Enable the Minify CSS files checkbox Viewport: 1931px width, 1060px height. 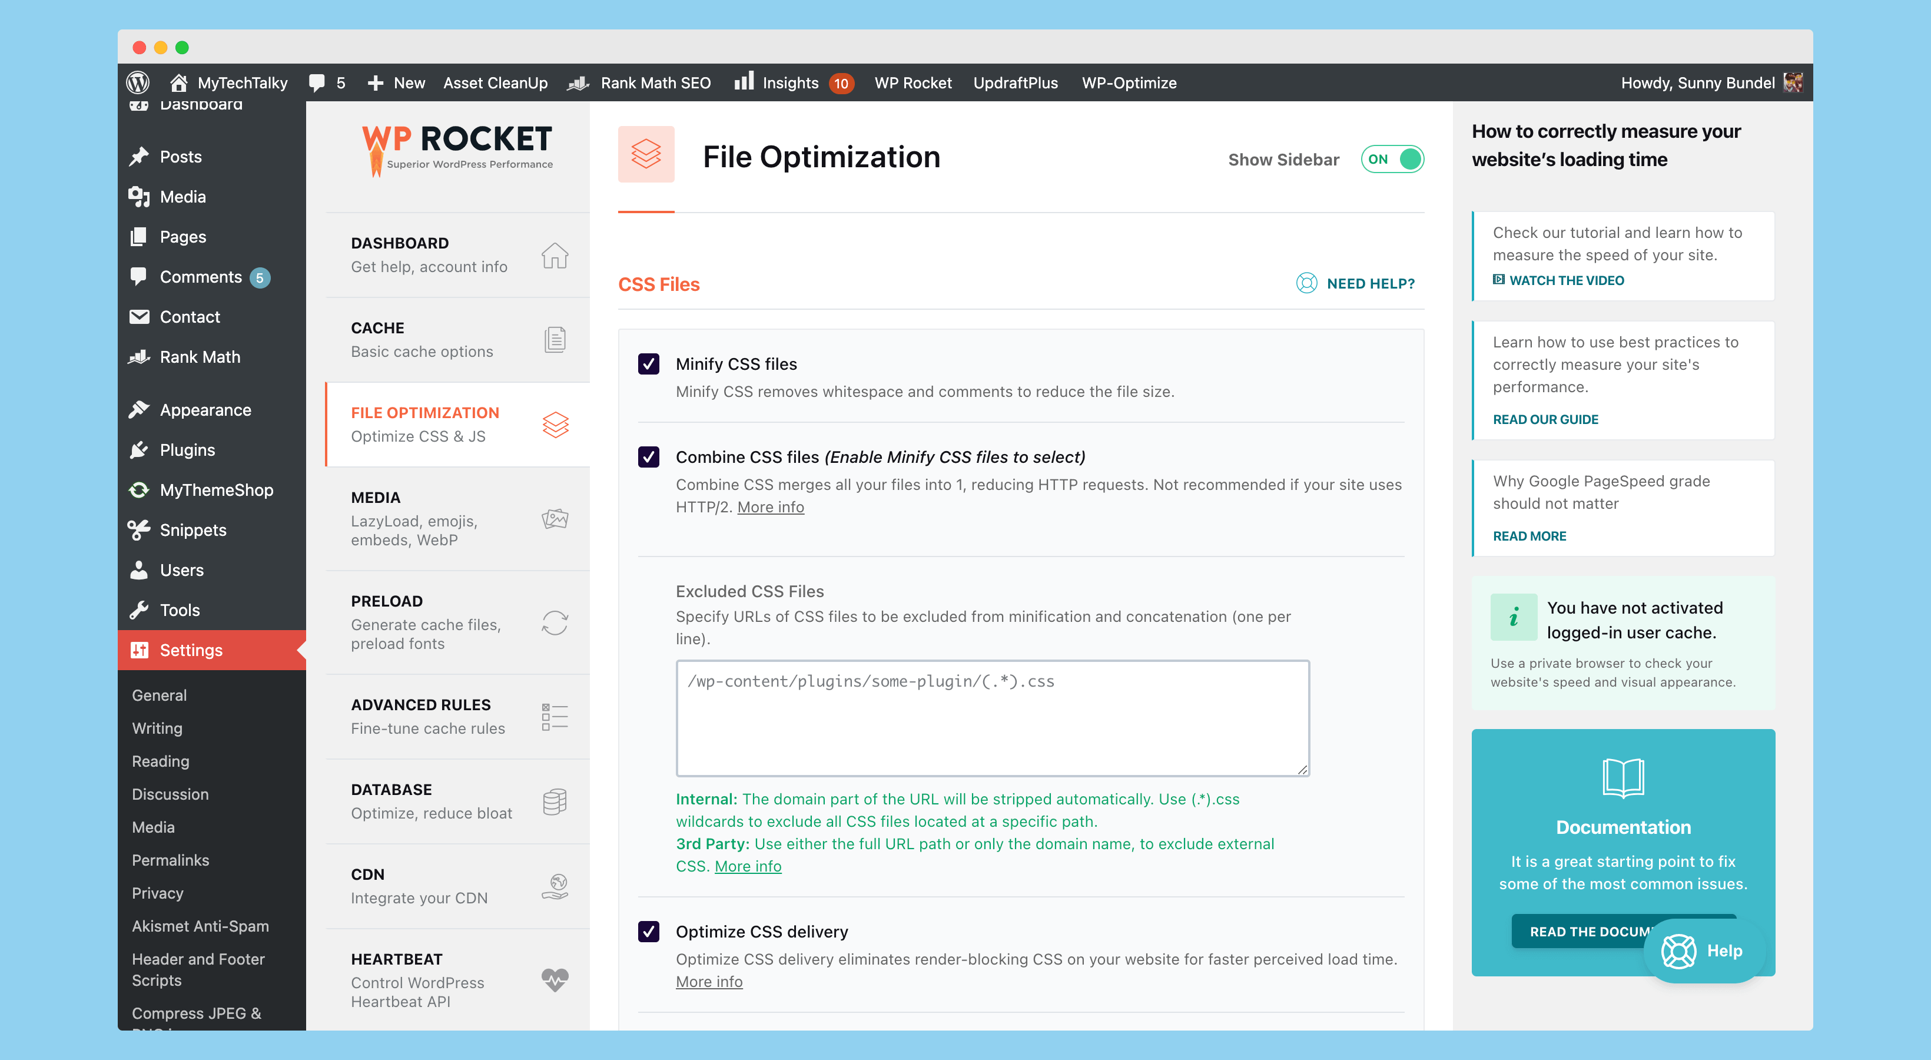(648, 362)
